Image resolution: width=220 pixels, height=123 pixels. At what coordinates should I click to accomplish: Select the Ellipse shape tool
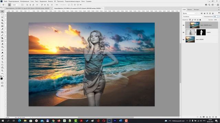(2, 65)
